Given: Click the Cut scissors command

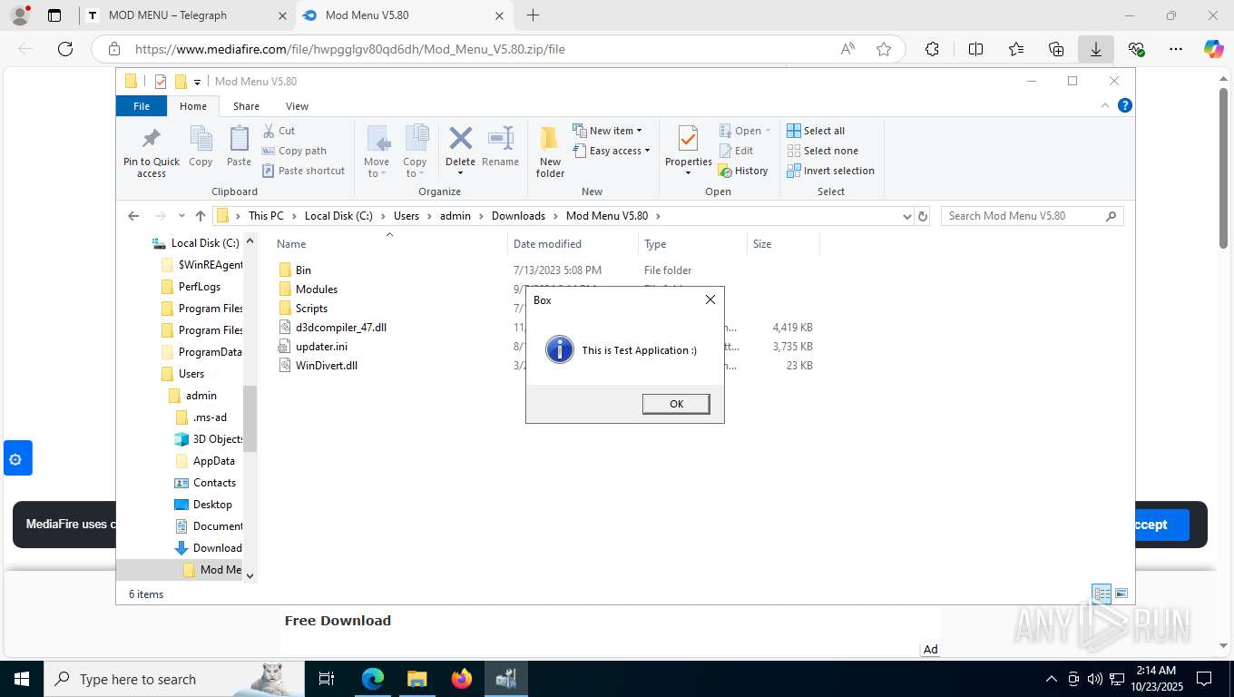Looking at the screenshot, I should [279, 131].
